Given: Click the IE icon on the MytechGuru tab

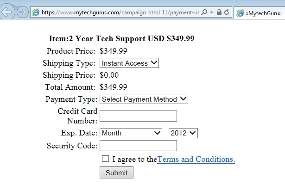Looking at the screenshot, I should coord(240,13).
